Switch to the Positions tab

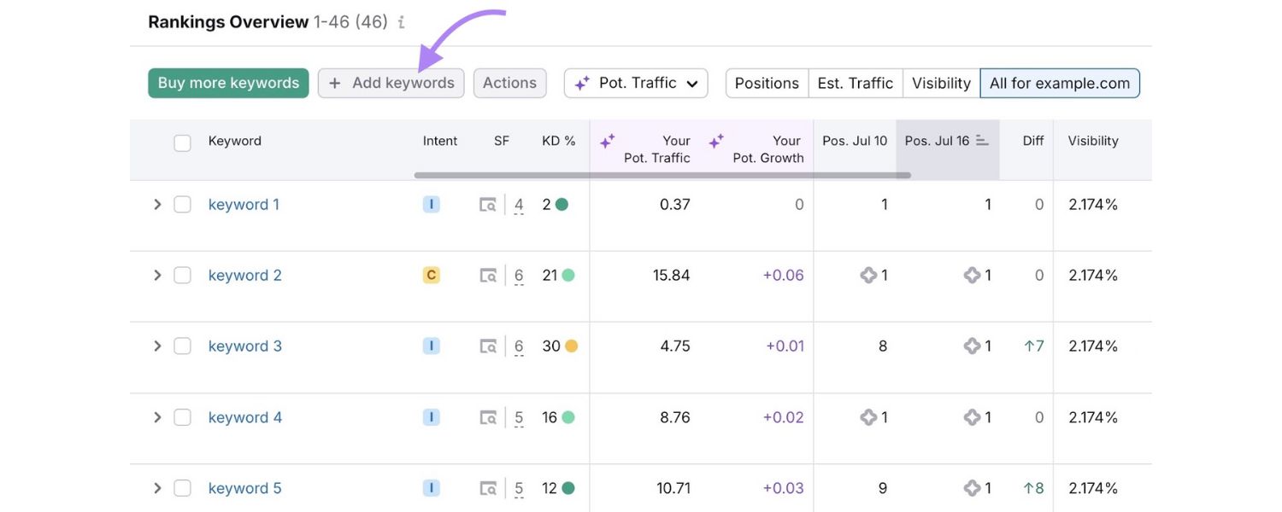(x=766, y=82)
